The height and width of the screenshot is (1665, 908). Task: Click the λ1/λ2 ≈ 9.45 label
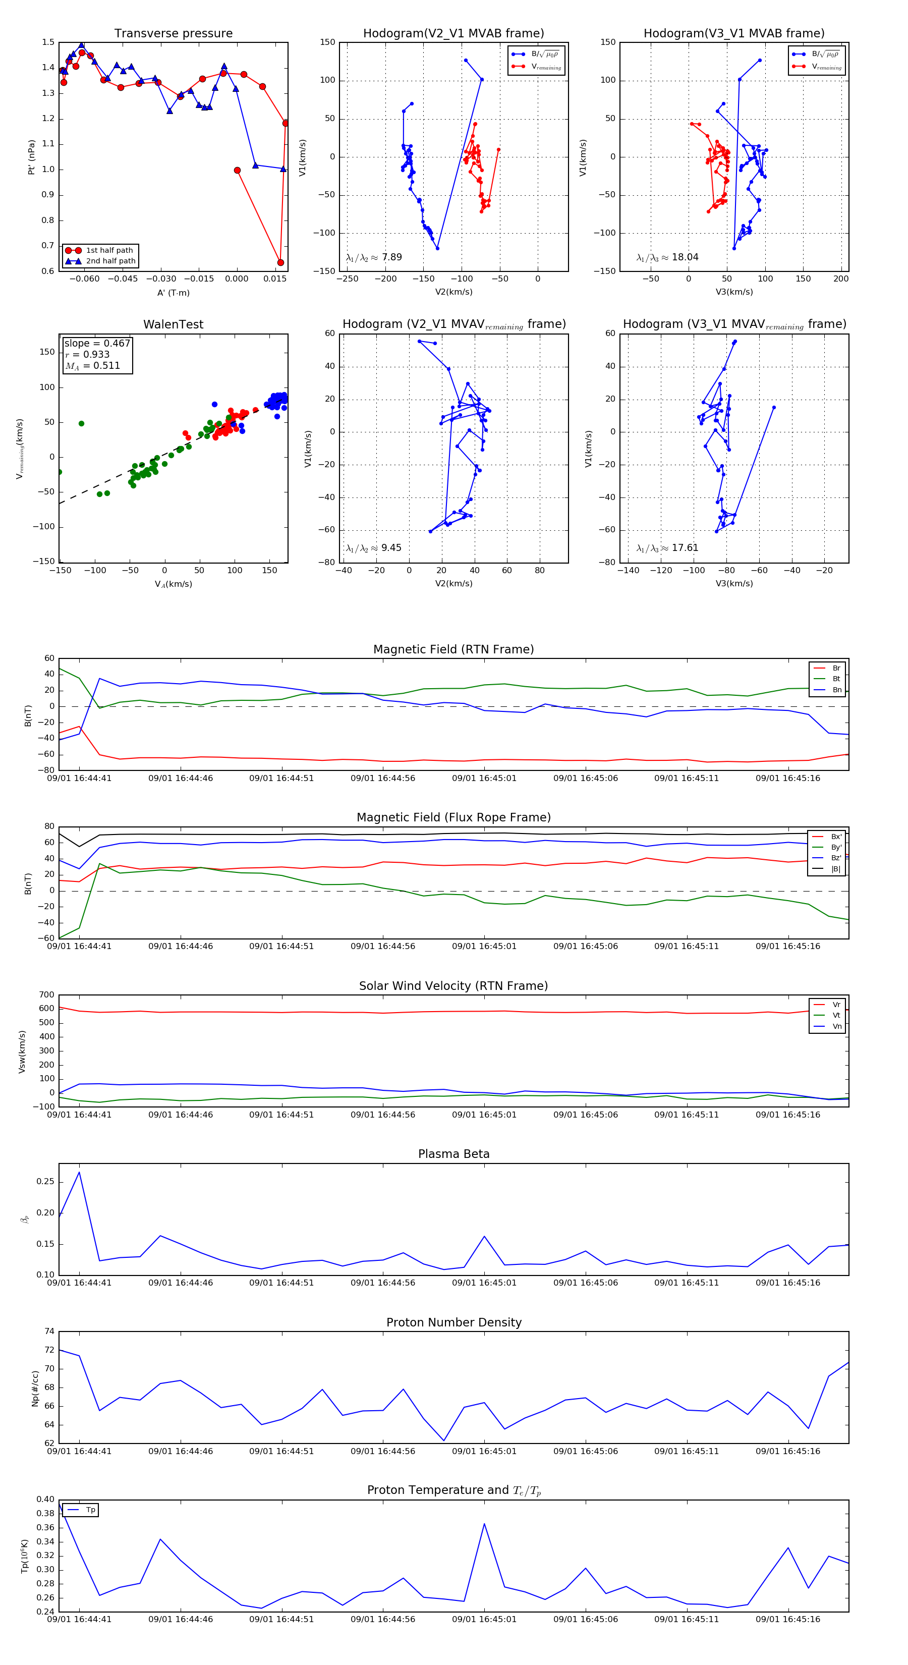coord(373,548)
